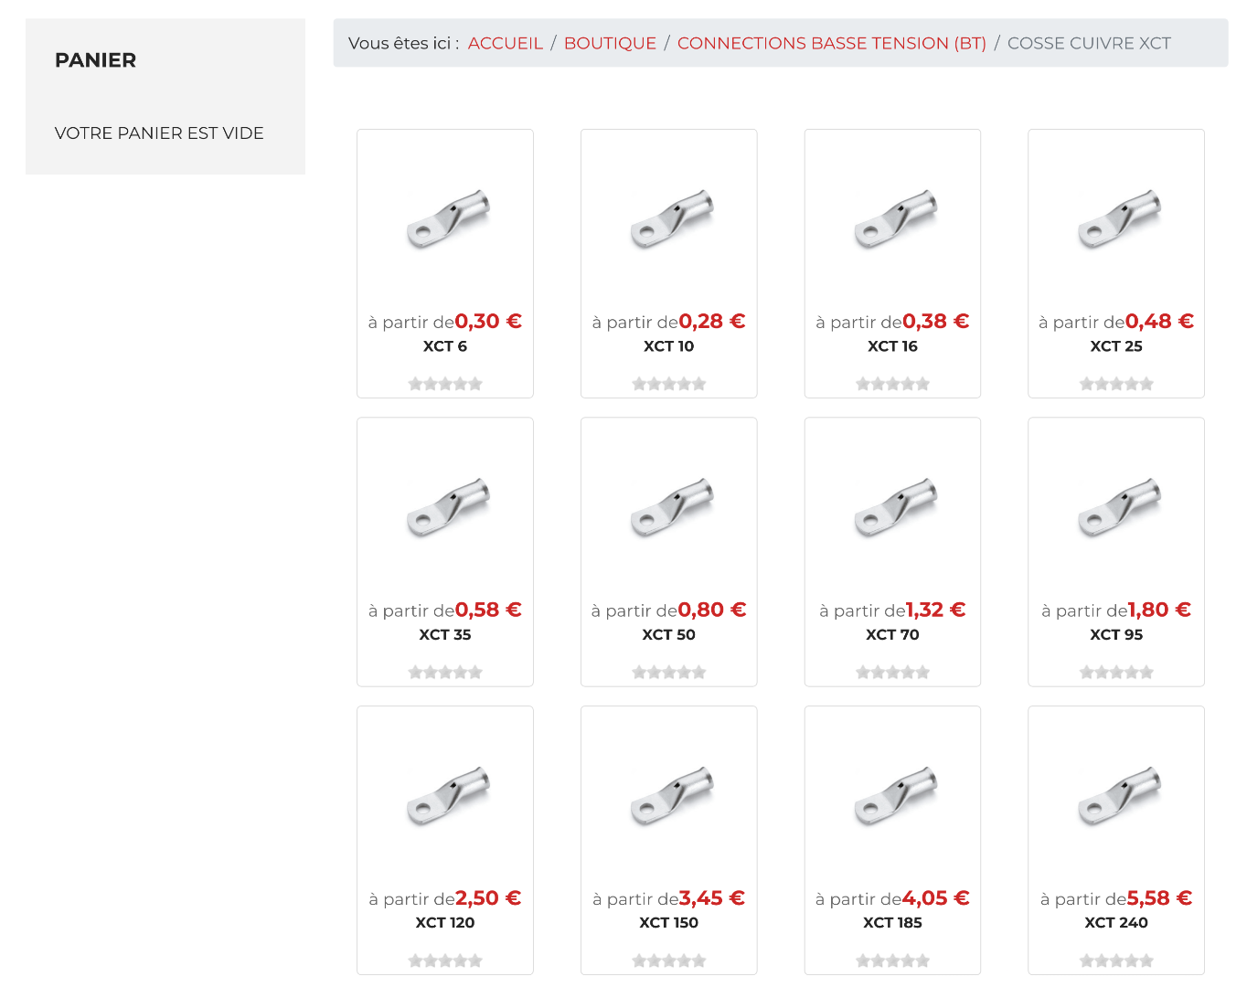The width and height of the screenshot is (1247, 987).
Task: Click the 1,32 € price on XCT 70
Action: point(935,610)
